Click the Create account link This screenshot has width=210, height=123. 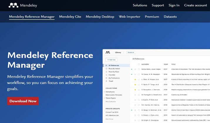[x=196, y=5]
